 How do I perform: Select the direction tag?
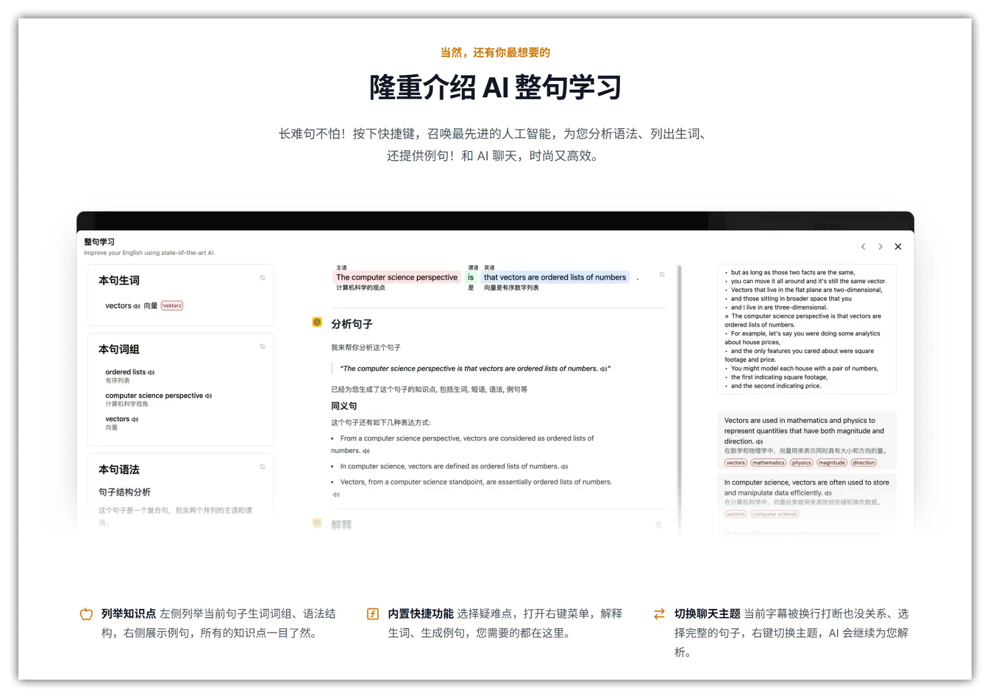tap(864, 463)
